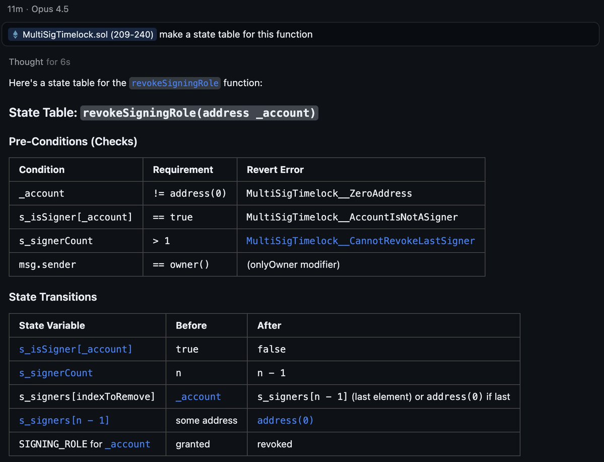Click the 's_signers[indexToRemove]' cell

click(x=87, y=397)
